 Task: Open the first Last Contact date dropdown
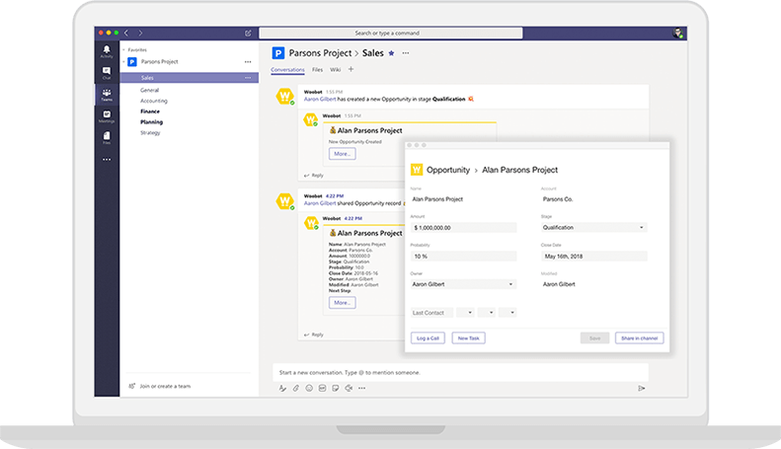coord(465,313)
